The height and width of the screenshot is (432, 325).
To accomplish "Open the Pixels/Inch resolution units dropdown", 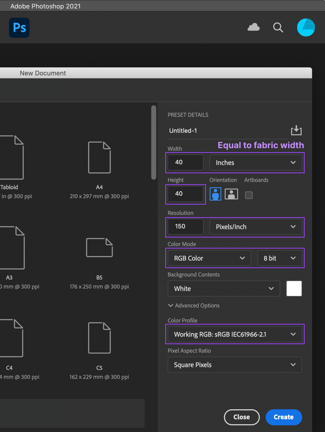I will [256, 227].
